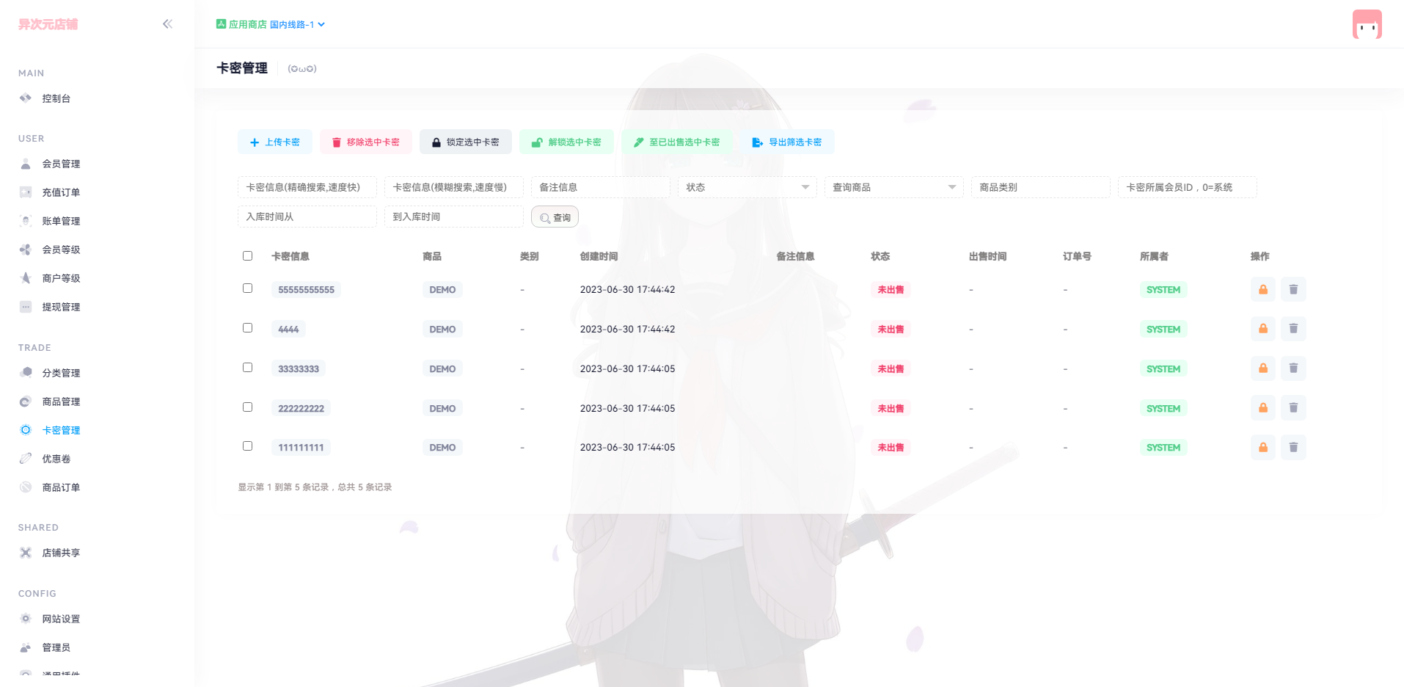Check the box for card 55555555555

tap(247, 288)
